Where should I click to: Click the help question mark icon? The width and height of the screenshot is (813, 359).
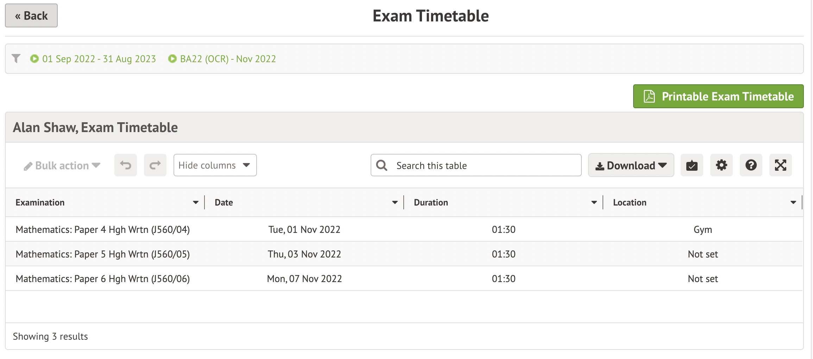pos(750,165)
